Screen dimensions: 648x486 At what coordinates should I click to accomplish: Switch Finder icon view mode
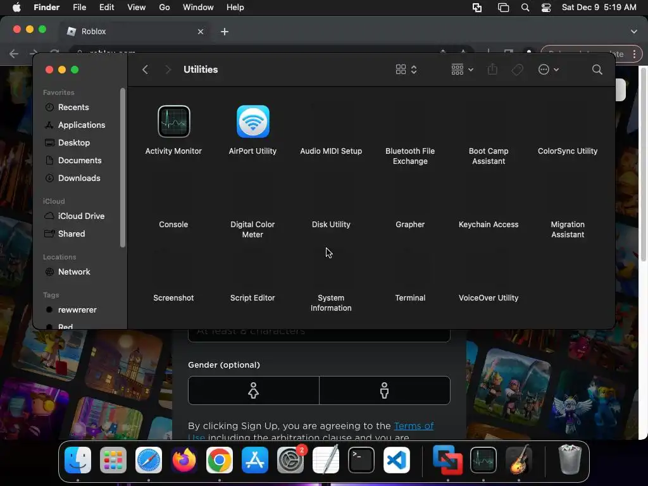[406, 70]
